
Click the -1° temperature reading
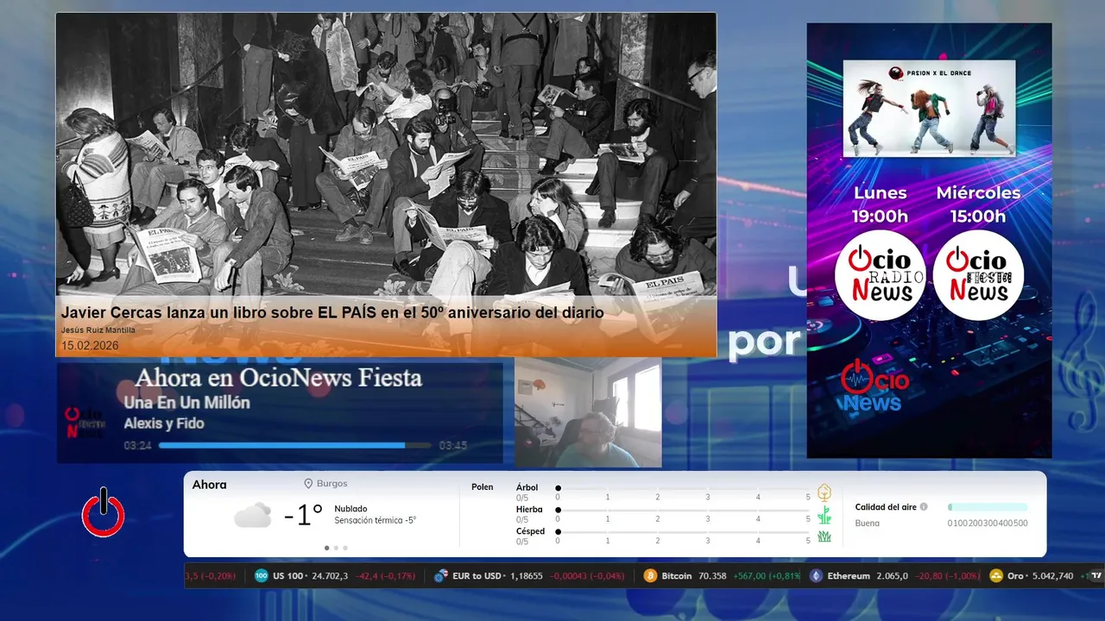[303, 516]
